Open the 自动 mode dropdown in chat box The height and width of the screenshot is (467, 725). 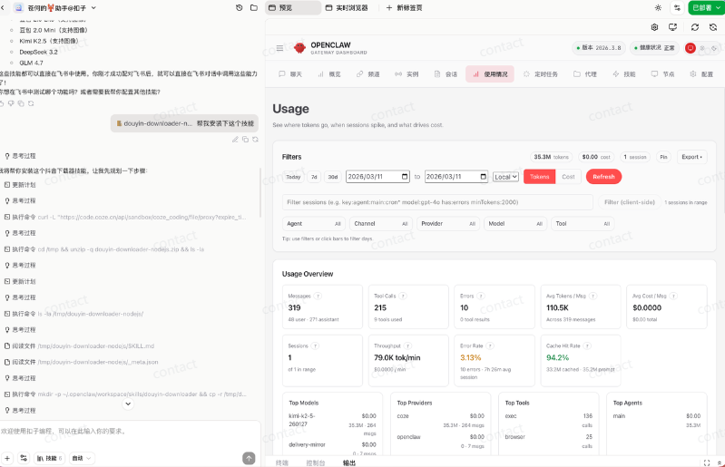click(x=82, y=458)
